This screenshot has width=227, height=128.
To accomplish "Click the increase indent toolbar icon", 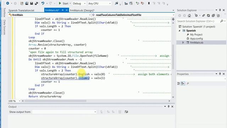I will (131, 3).
